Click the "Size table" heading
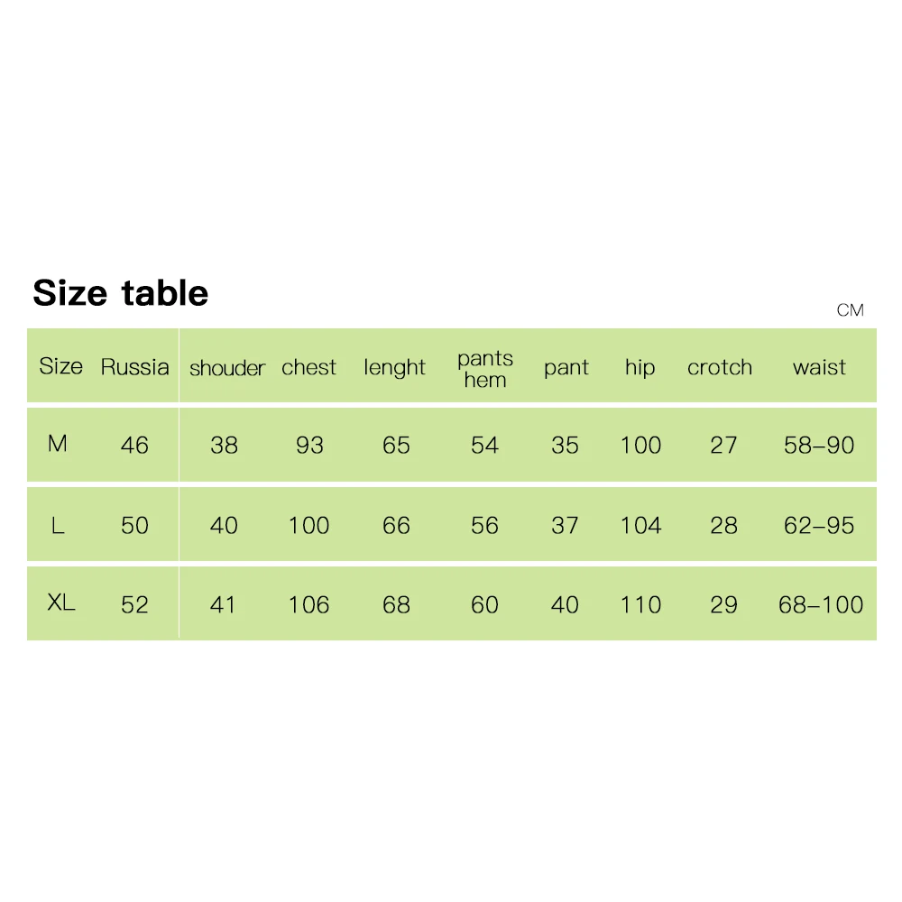Viewport: 902px width, 902px height. pos(121,293)
